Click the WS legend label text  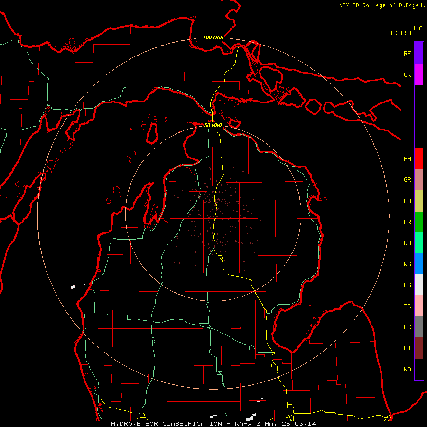click(x=407, y=264)
